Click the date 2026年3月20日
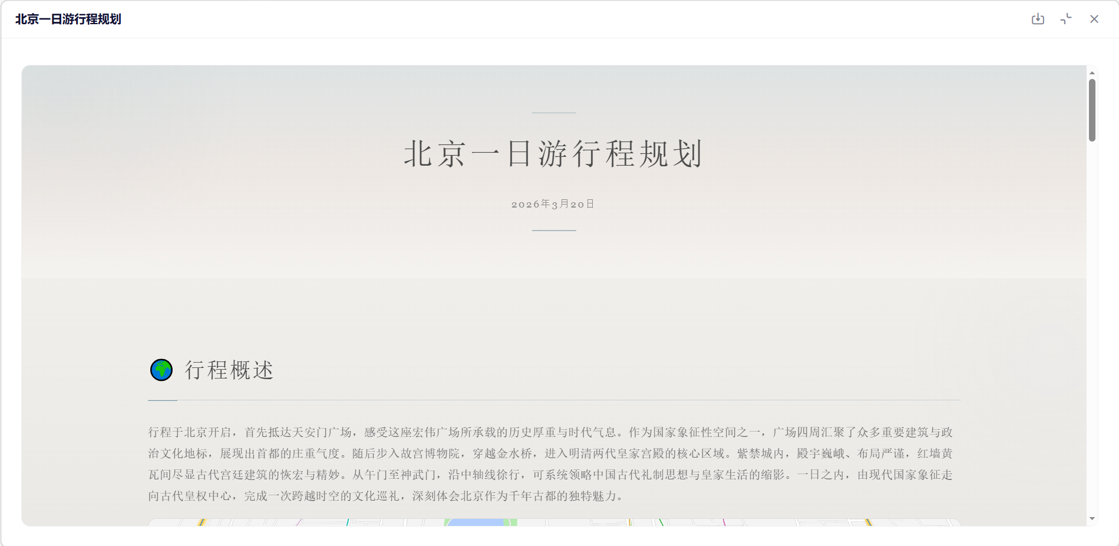This screenshot has height=546, width=1119. coord(553,204)
